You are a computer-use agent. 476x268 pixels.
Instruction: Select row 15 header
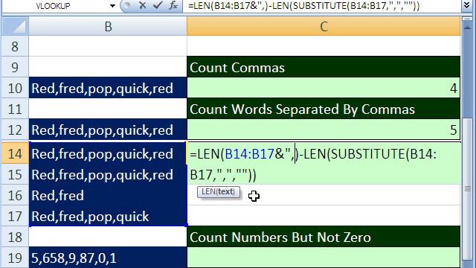(15, 175)
